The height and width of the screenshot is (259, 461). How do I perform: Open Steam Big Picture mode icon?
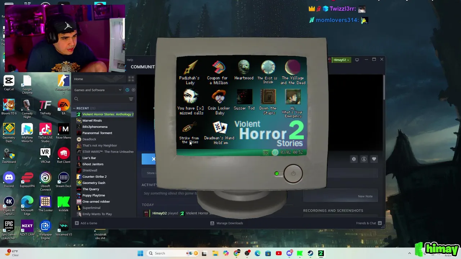coord(357,60)
